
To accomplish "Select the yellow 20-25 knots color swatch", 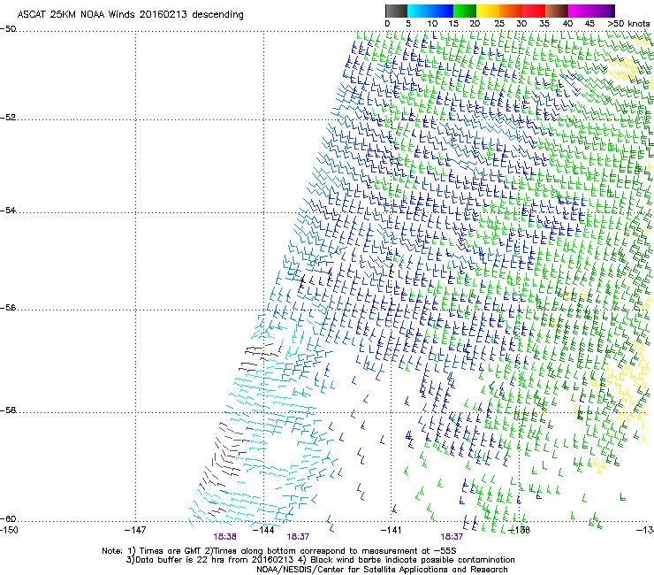I will point(488,11).
